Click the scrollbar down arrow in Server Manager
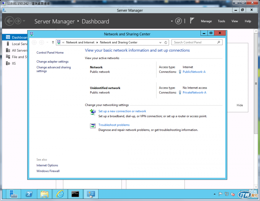Screen dimensions: 260x201 click(x=256, y=187)
